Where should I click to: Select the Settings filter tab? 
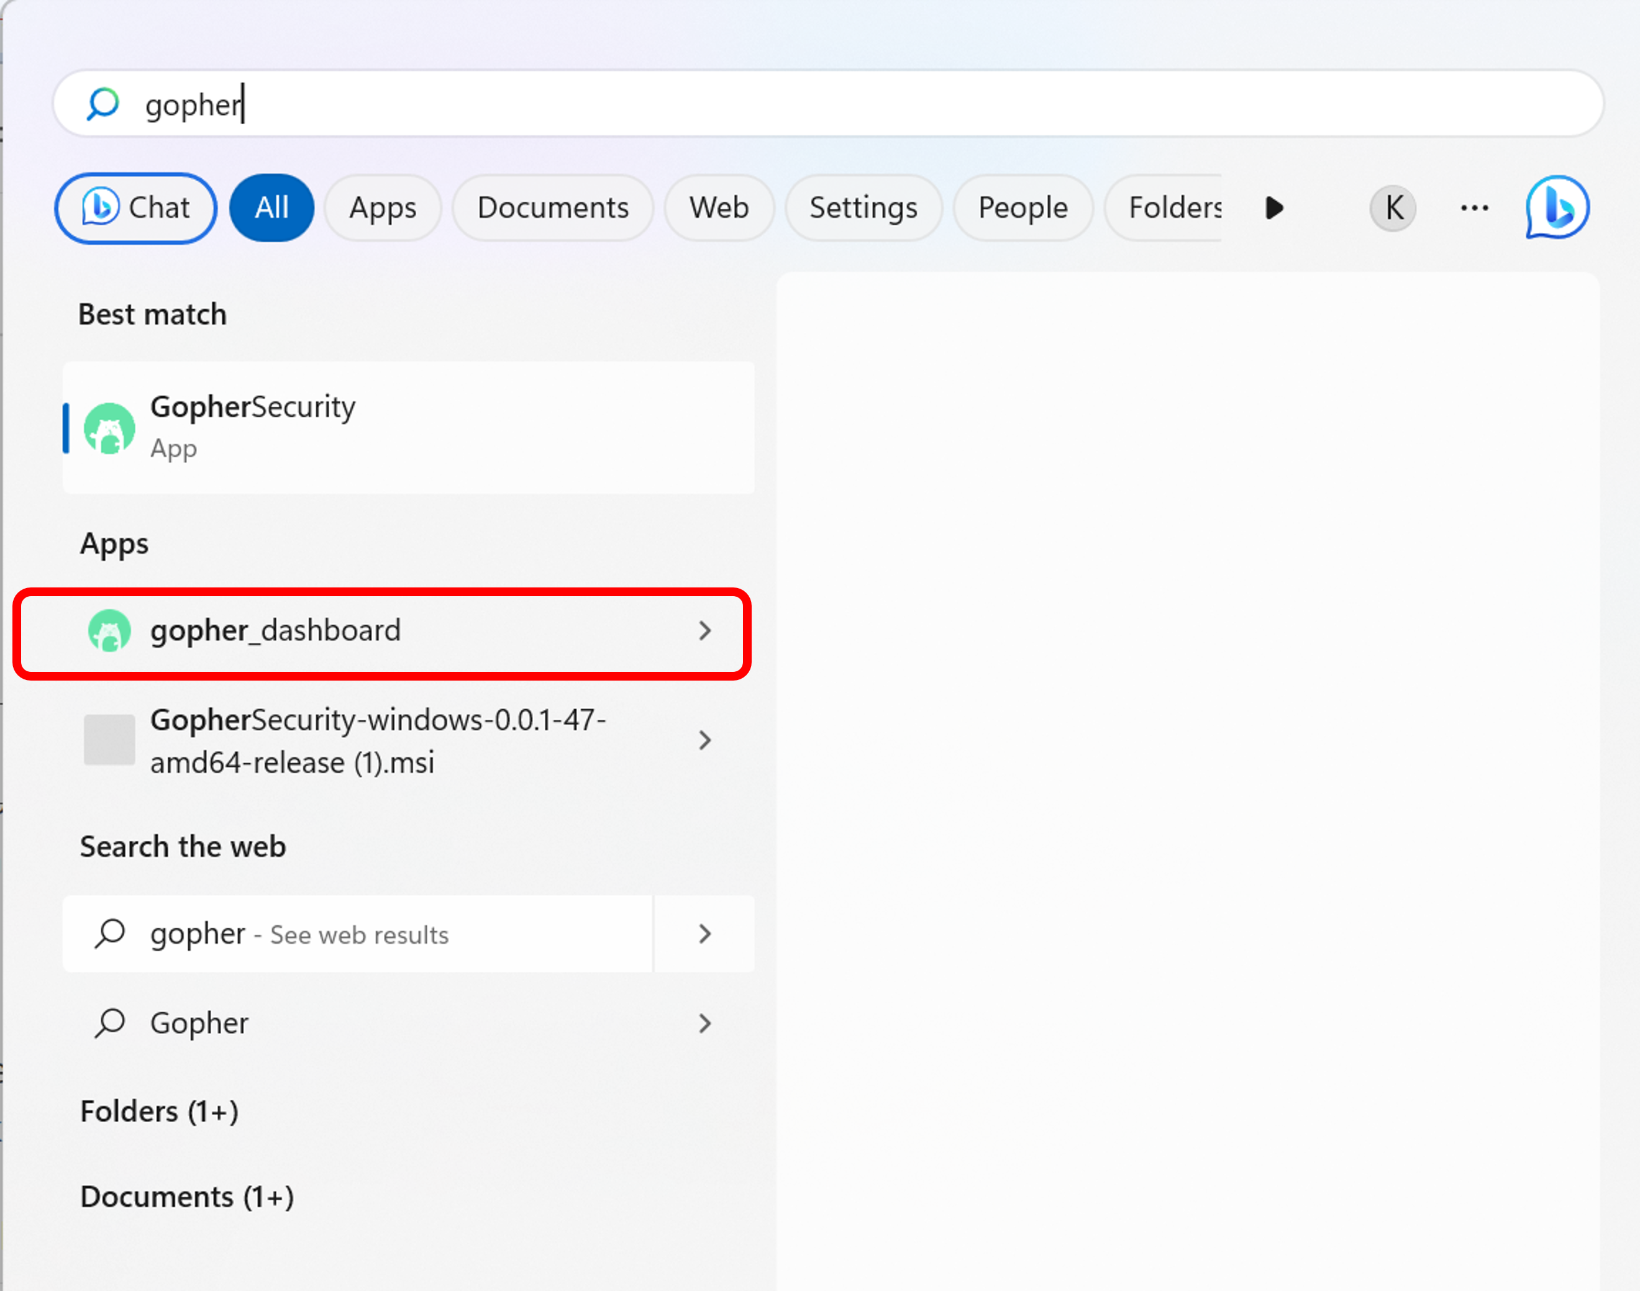pos(863,208)
